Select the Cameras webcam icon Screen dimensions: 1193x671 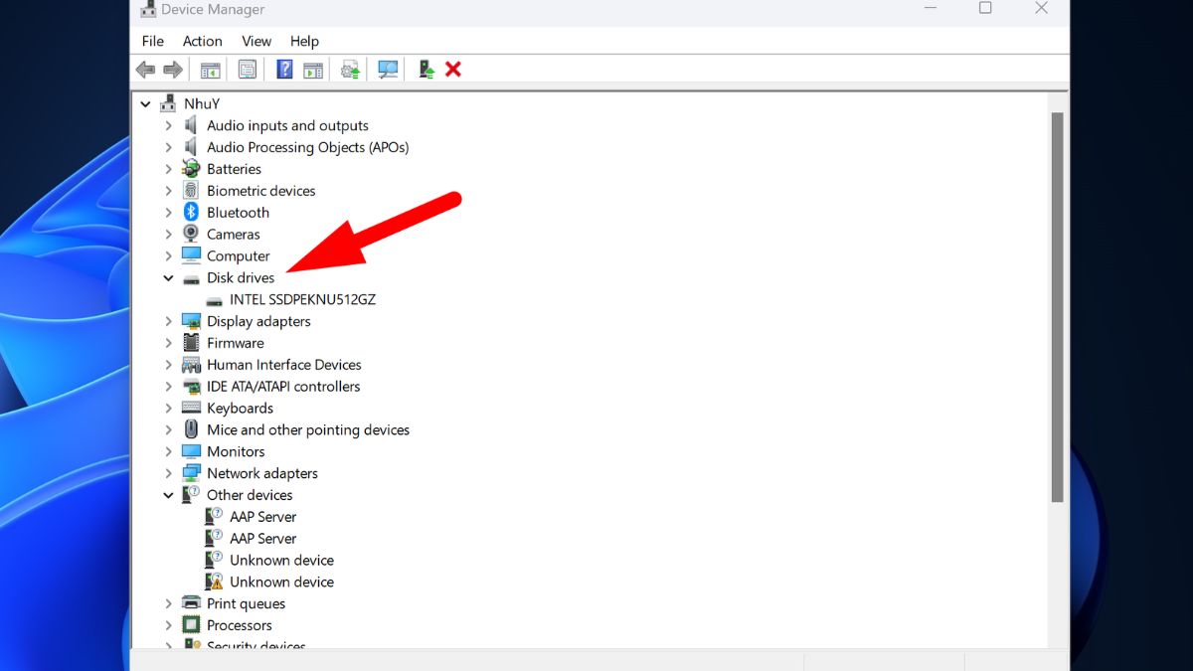tap(191, 235)
